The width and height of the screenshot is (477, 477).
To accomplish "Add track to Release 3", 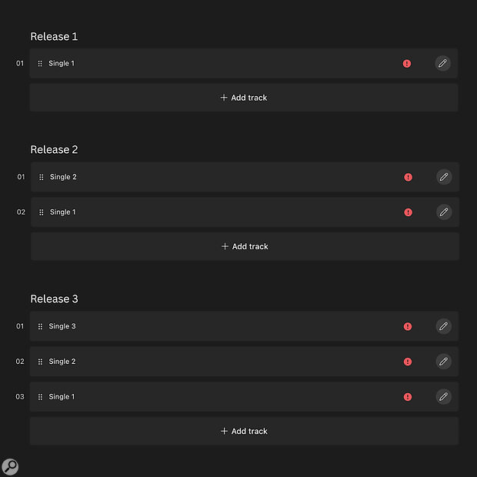I will tap(244, 431).
